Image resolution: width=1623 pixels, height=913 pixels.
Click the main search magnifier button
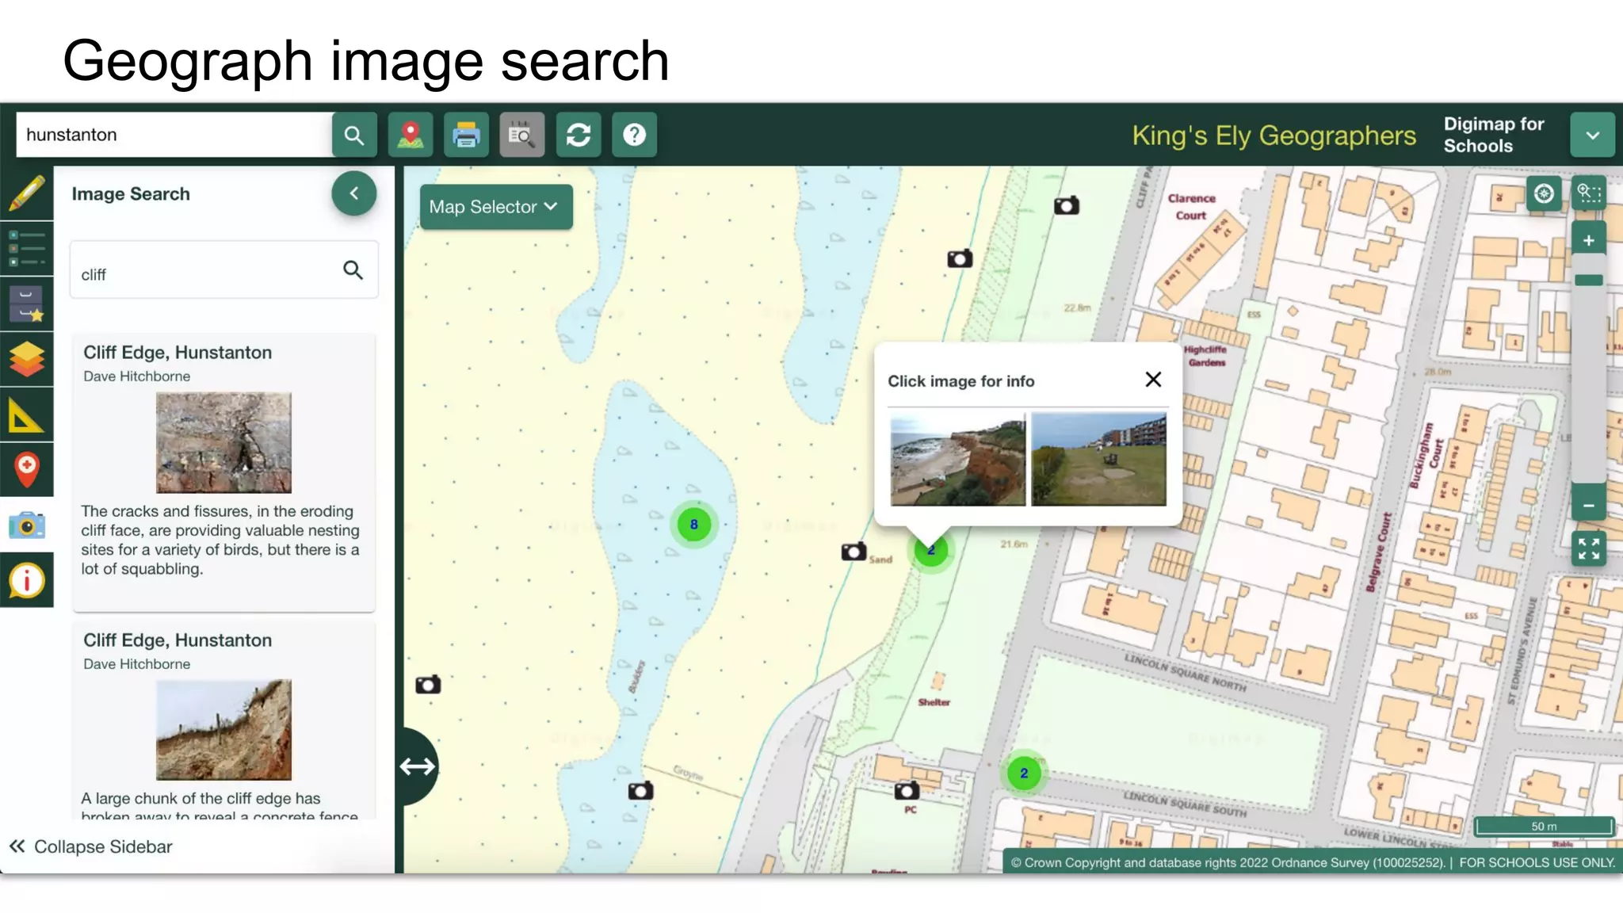point(354,136)
